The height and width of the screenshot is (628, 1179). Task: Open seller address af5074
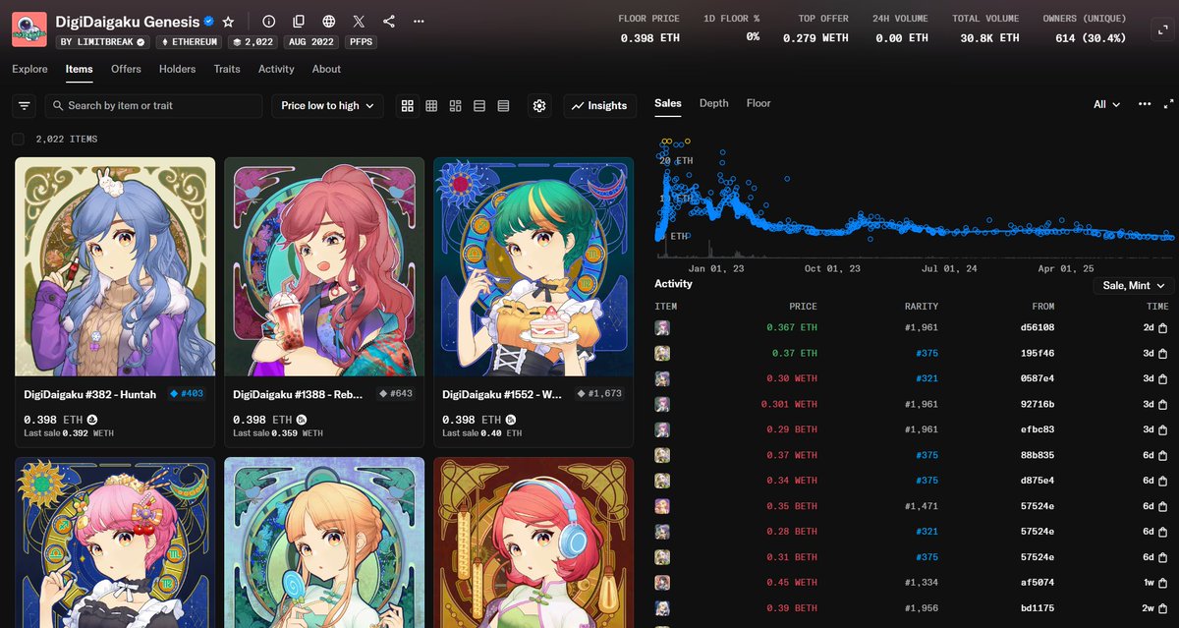(x=1039, y=583)
